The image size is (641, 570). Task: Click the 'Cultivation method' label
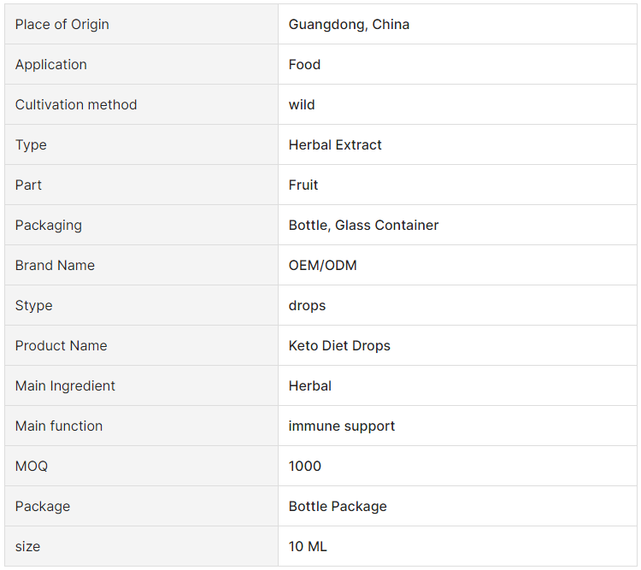click(x=76, y=104)
